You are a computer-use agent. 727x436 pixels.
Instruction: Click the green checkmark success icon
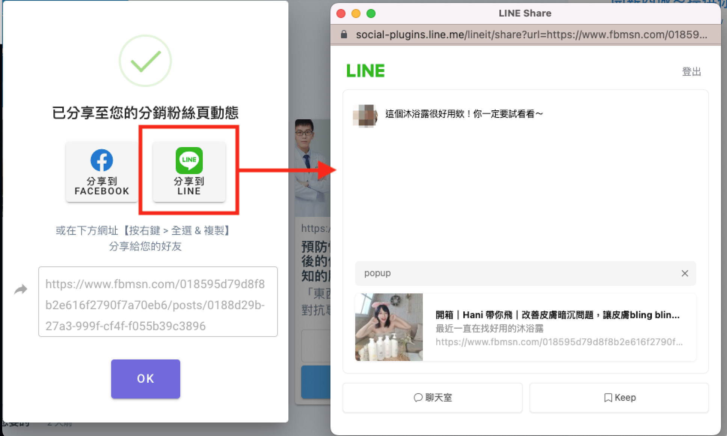click(x=145, y=61)
